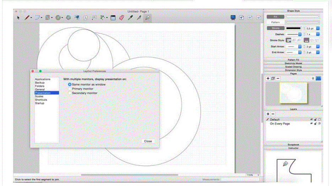Open Shortcuts preferences category
Screen dimensions: 332x186
[41, 100]
